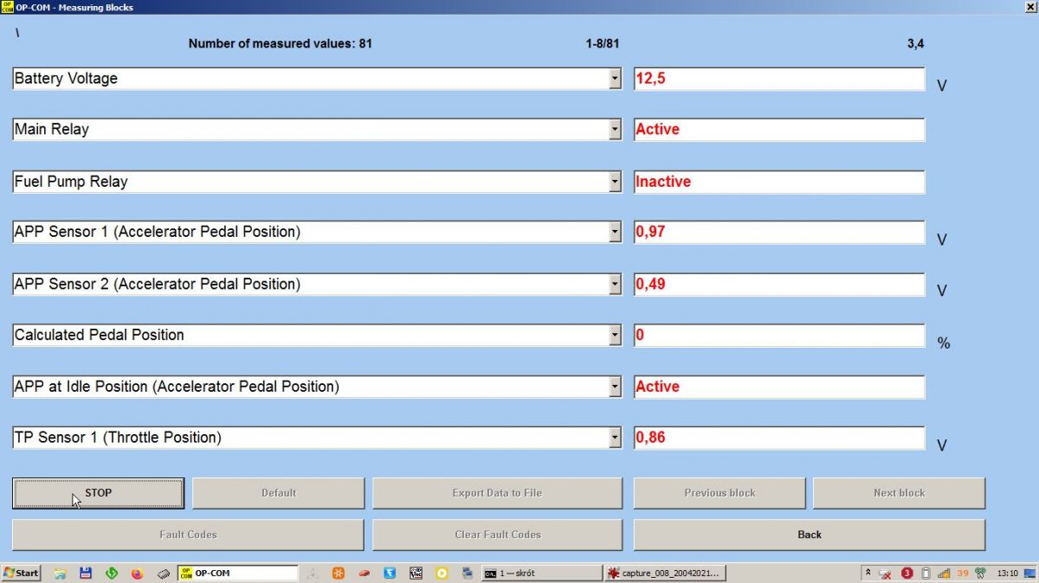Click the networked computers taskbar icon
The width and height of the screenshot is (1039, 583).
468,573
